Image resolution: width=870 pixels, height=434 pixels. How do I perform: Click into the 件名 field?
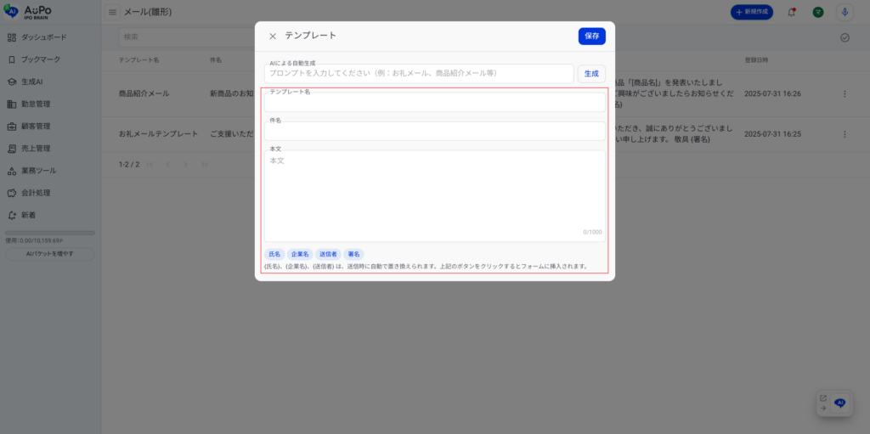pyautogui.click(x=434, y=132)
